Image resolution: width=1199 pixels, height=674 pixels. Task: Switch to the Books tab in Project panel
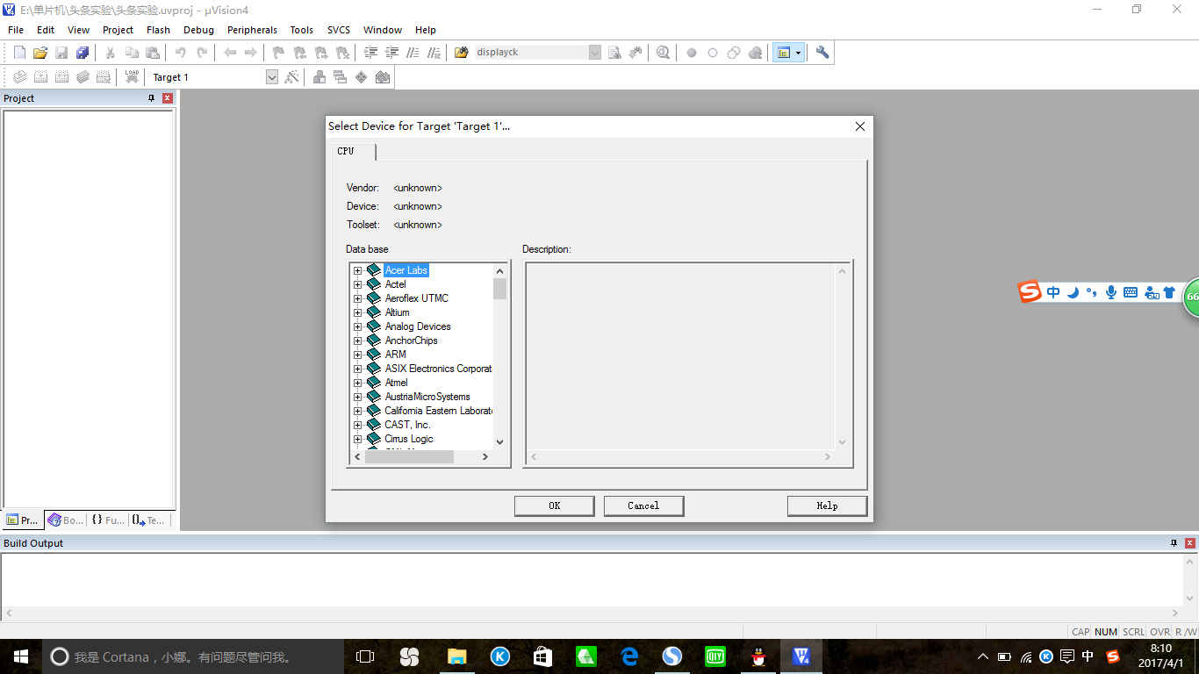pos(67,520)
